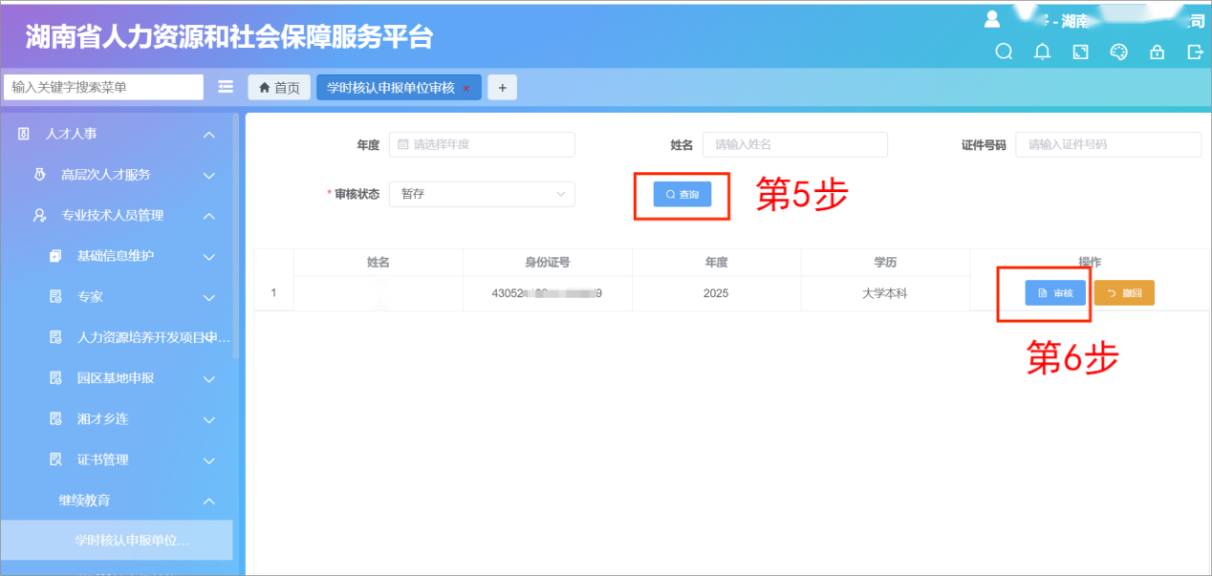
Task: Switch to the 首页 tab
Action: (279, 88)
